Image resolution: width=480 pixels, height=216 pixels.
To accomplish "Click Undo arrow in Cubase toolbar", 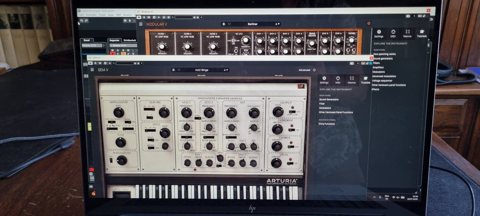I will tap(82, 21).
